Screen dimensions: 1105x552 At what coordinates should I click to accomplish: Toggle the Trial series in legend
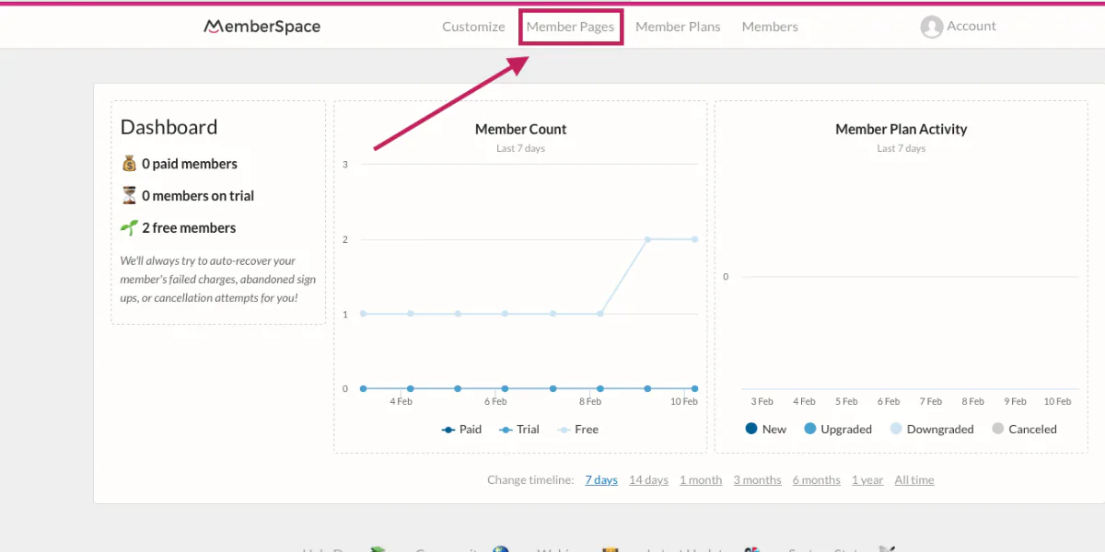(518, 429)
